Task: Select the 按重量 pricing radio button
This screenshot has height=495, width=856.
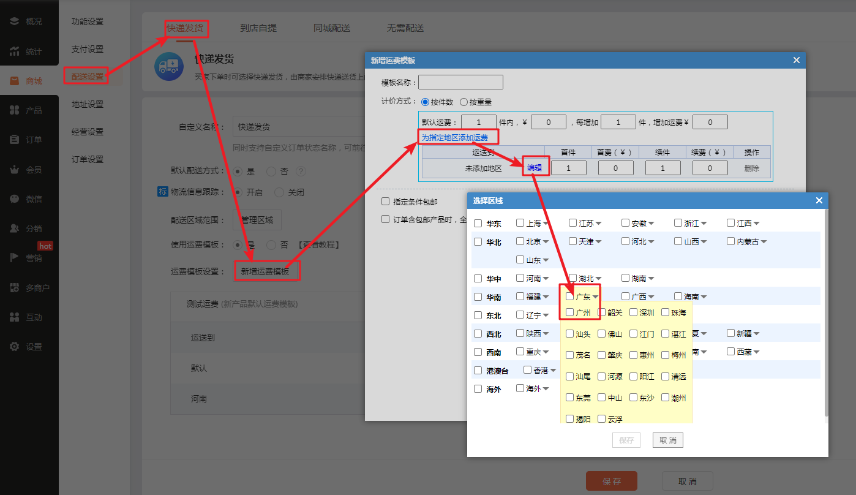Action: click(x=464, y=102)
